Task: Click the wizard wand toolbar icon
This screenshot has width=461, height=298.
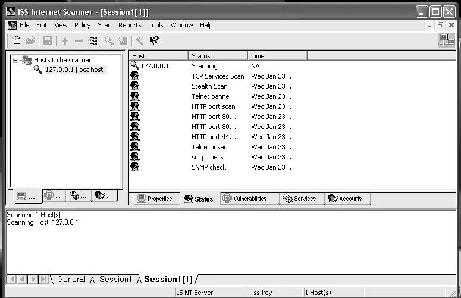Action: point(140,40)
